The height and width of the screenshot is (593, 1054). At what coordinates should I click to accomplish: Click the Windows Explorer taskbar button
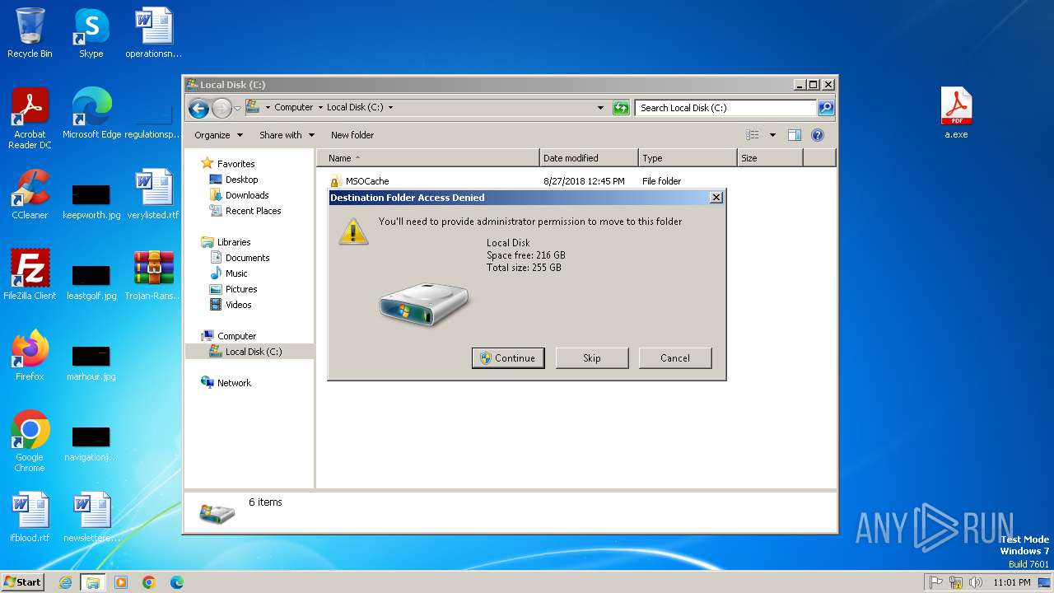(x=93, y=582)
